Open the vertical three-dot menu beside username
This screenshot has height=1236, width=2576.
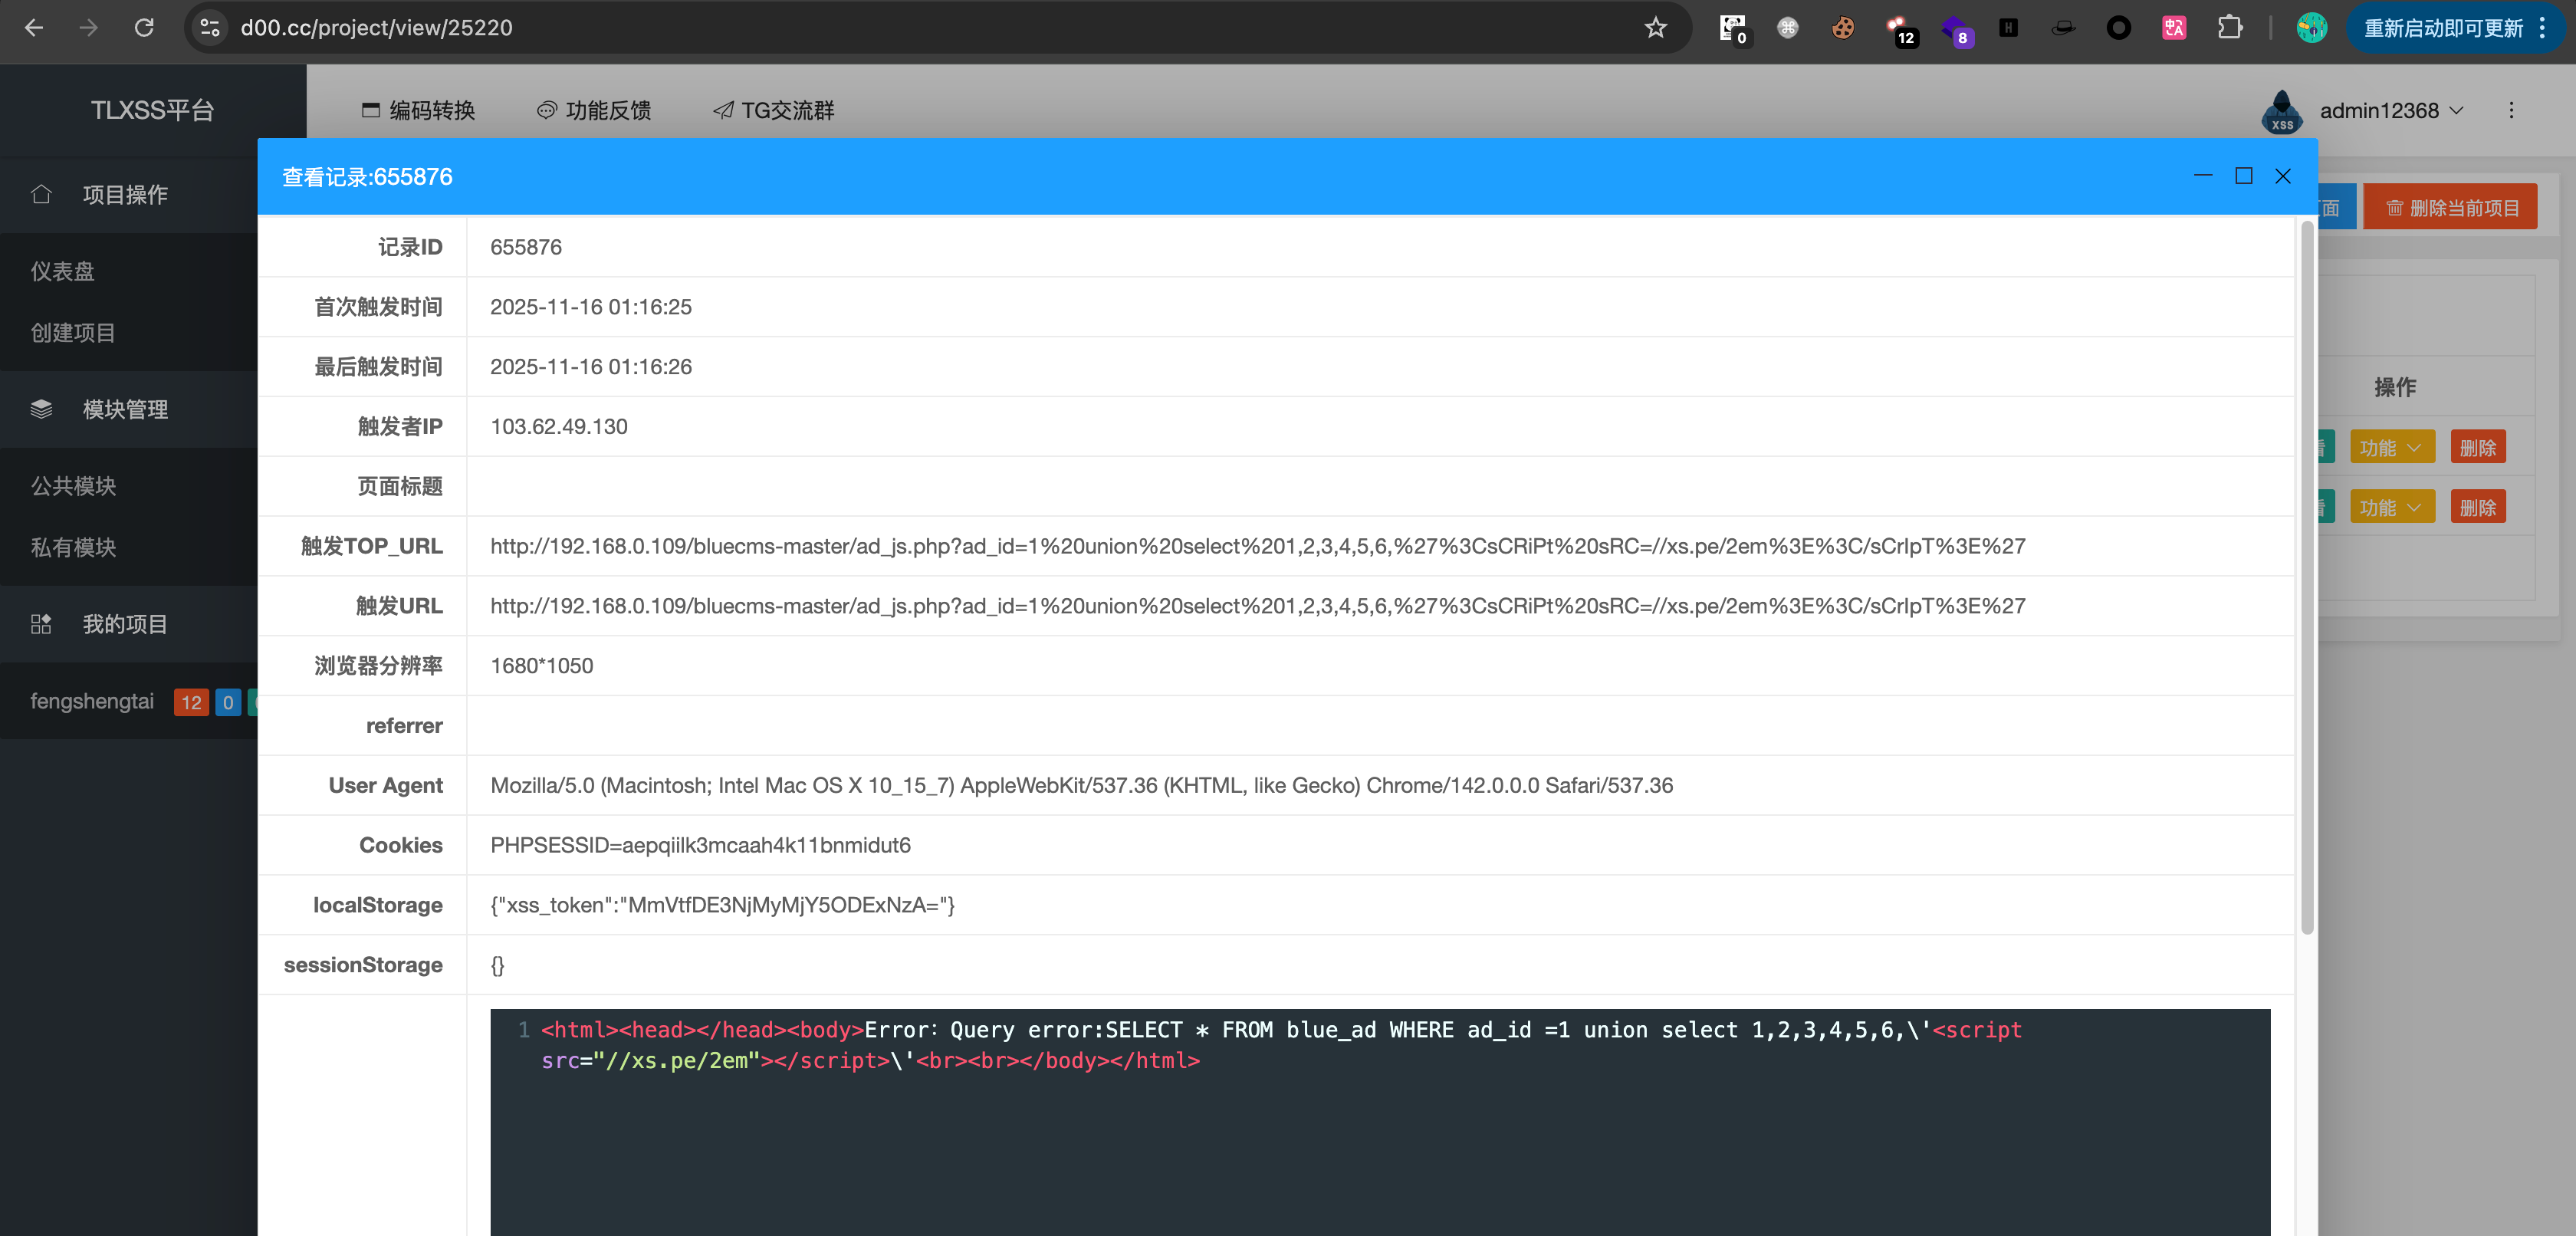point(2510,111)
